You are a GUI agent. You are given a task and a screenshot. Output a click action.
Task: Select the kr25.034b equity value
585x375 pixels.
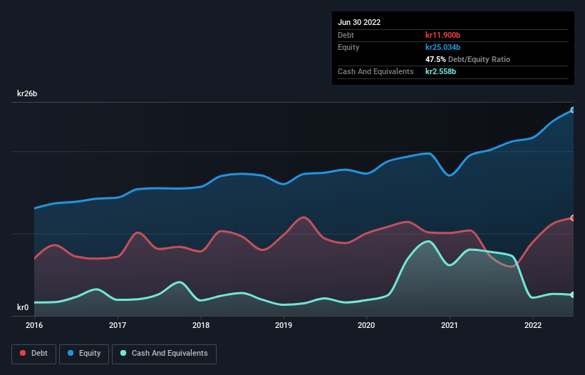[443, 47]
